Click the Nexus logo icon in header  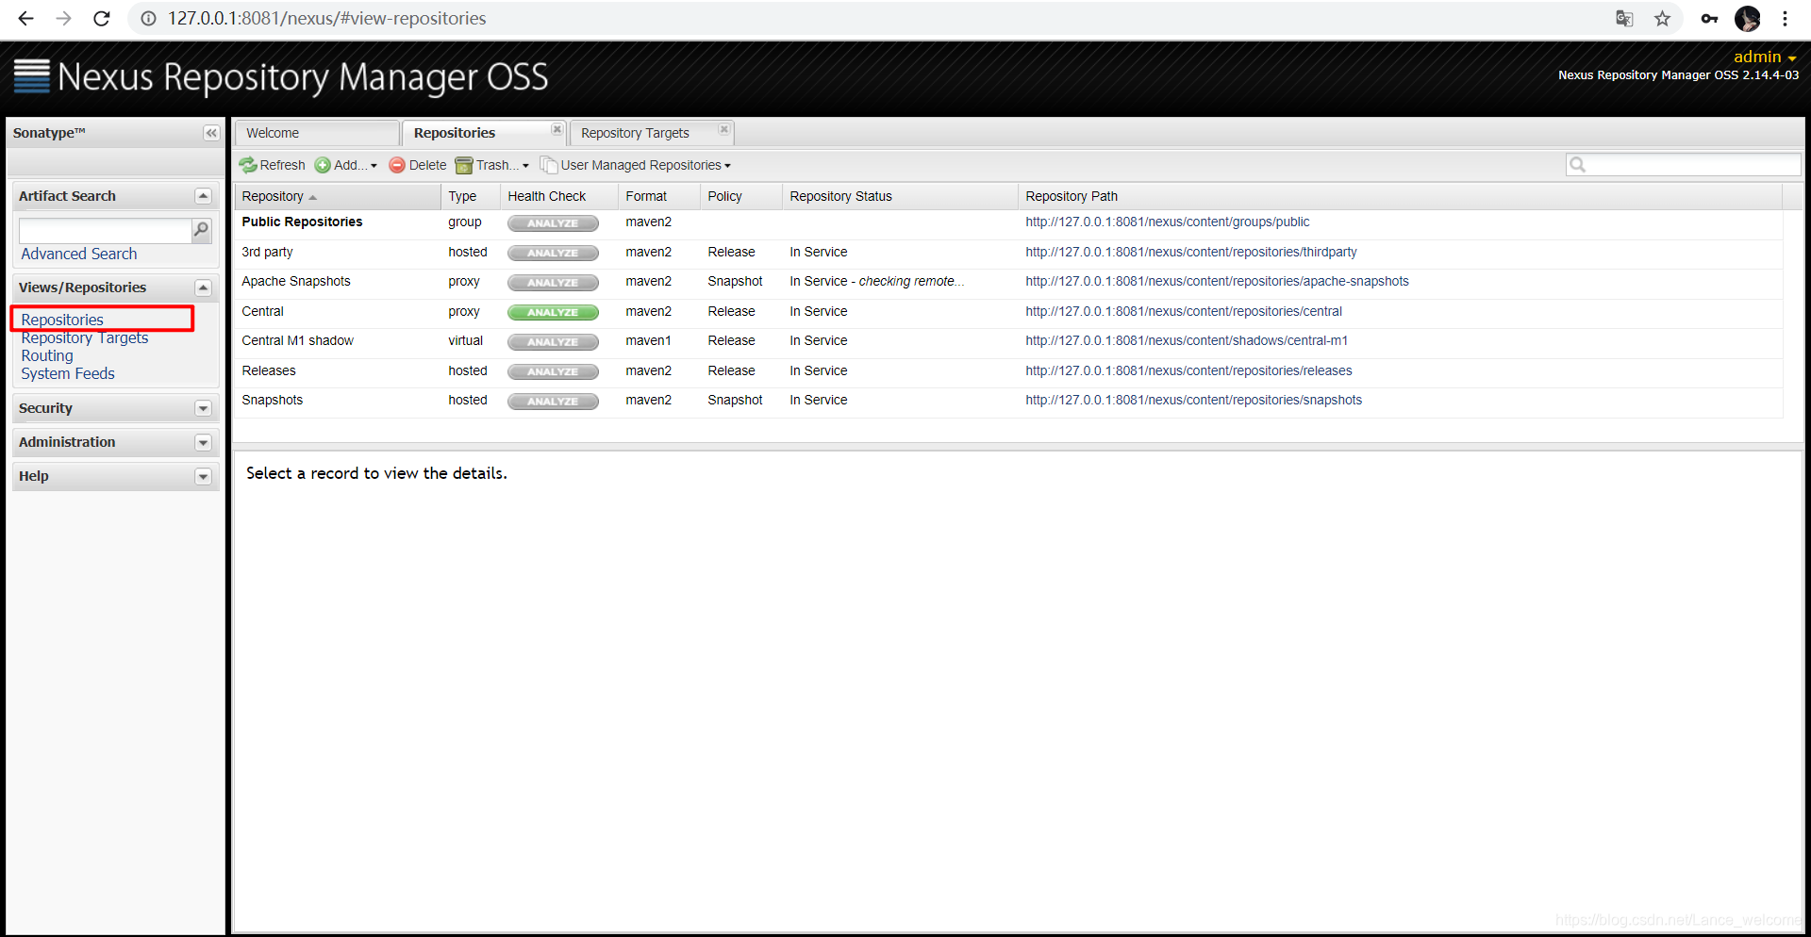32,76
